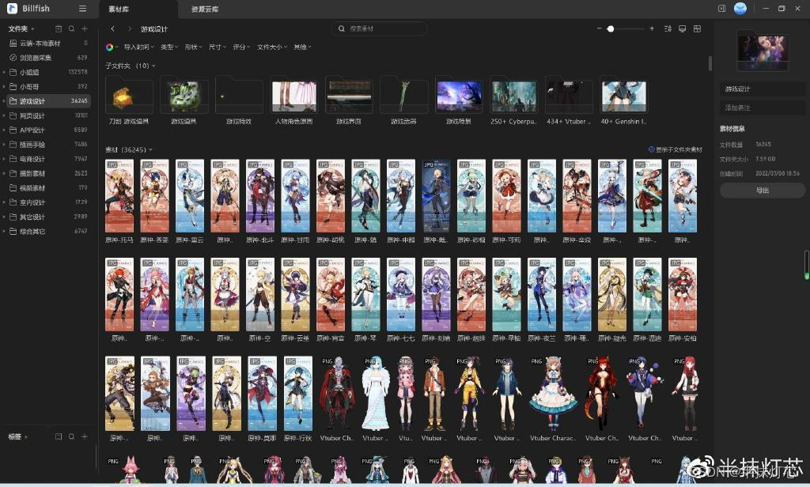Collapse the 子文件夹 (10) section
The height and width of the screenshot is (487, 810).
[x=153, y=66]
